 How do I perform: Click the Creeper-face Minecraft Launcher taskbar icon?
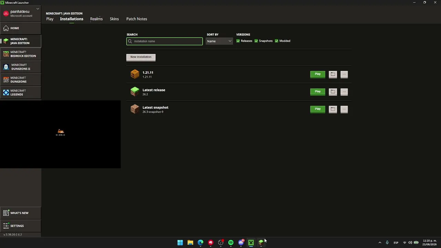[x=251, y=242]
